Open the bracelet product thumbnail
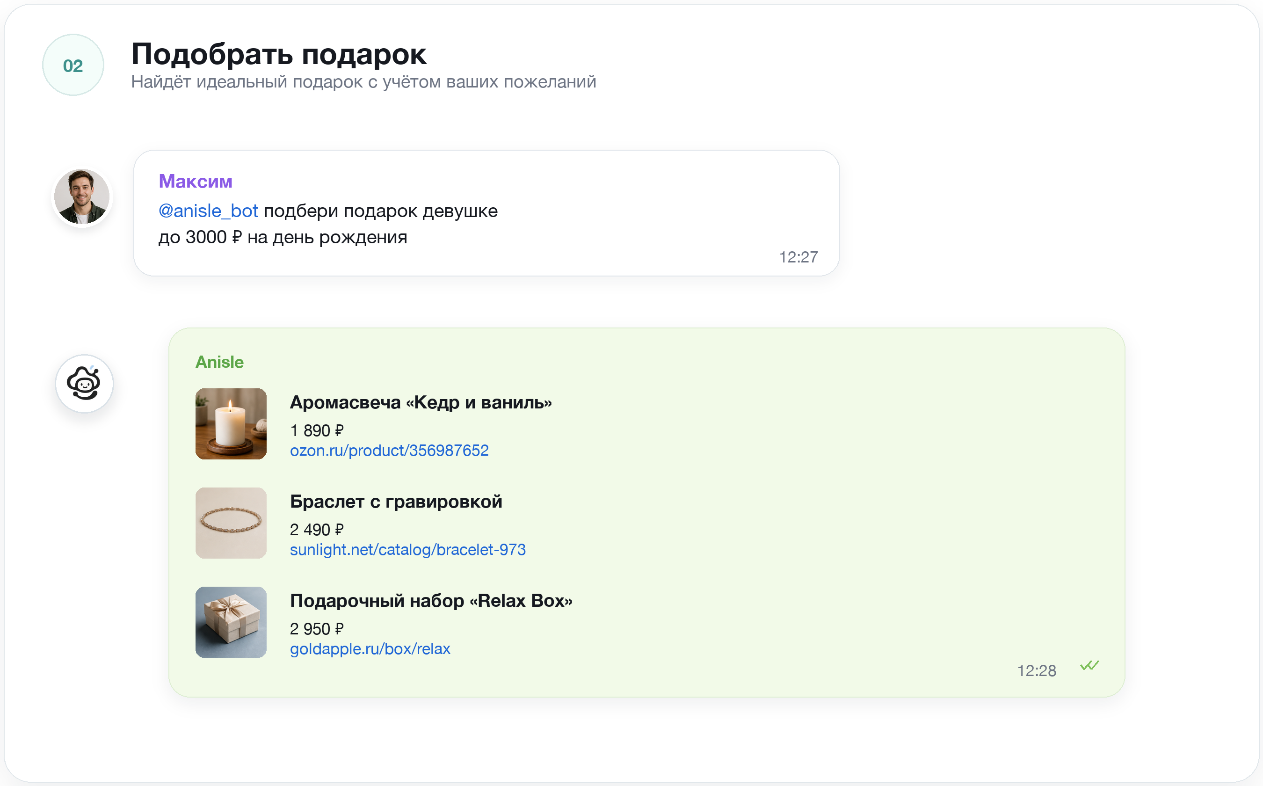Image resolution: width=1263 pixels, height=786 pixels. [231, 523]
